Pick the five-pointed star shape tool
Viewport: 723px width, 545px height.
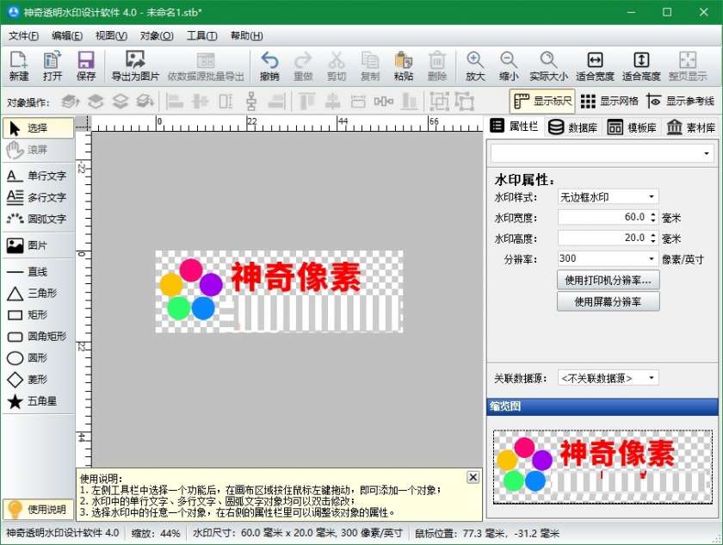click(36, 401)
